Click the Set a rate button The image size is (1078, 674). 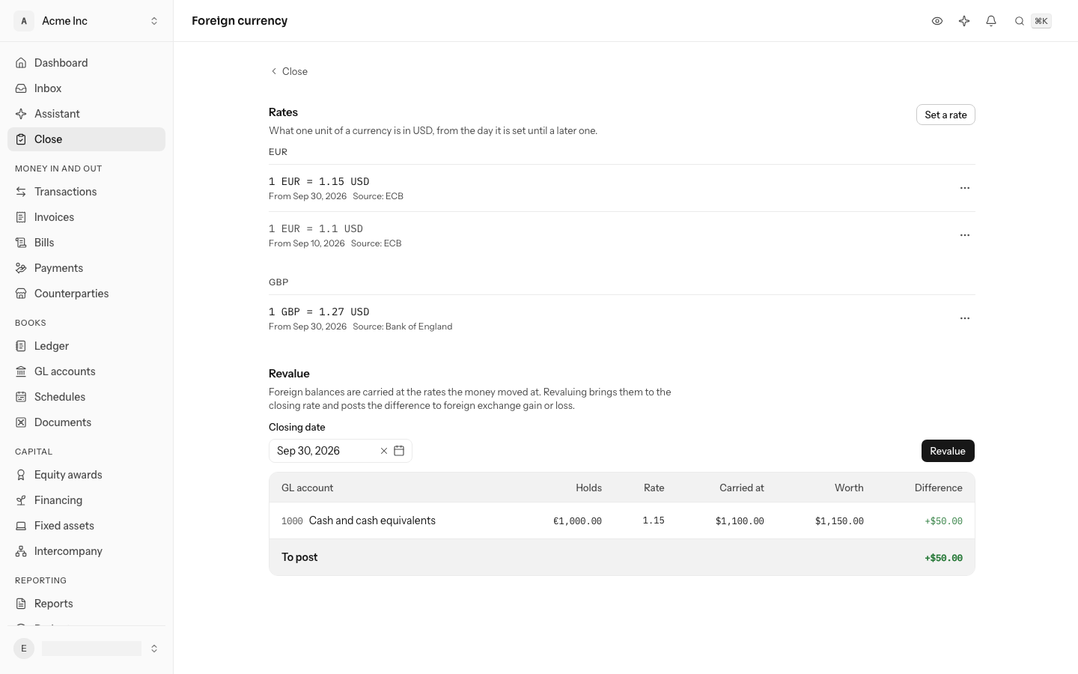tap(945, 115)
